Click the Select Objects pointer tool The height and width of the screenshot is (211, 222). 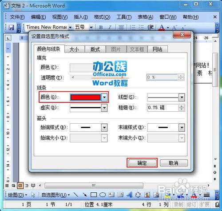[33, 195]
